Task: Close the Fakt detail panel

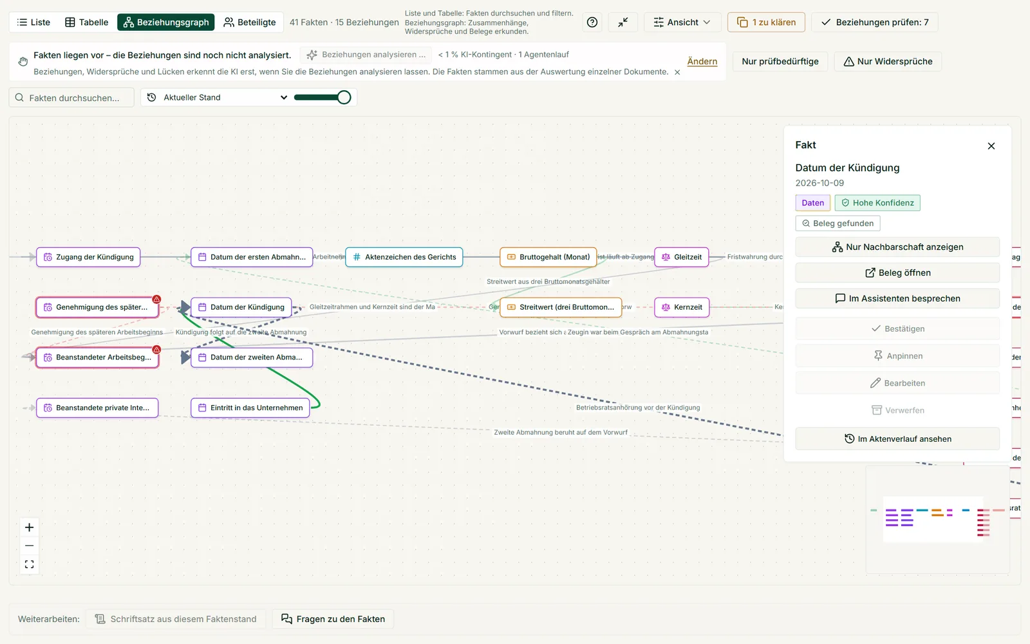Action: pyautogui.click(x=991, y=146)
